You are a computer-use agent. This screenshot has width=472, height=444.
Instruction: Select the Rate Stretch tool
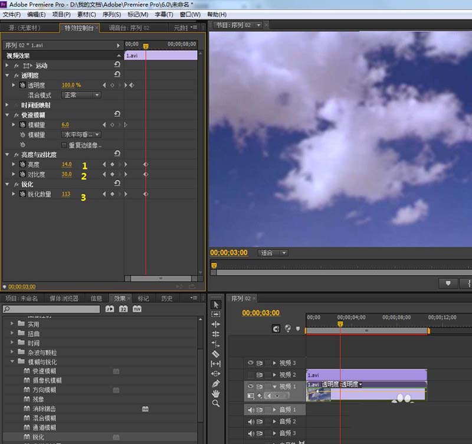point(215,344)
